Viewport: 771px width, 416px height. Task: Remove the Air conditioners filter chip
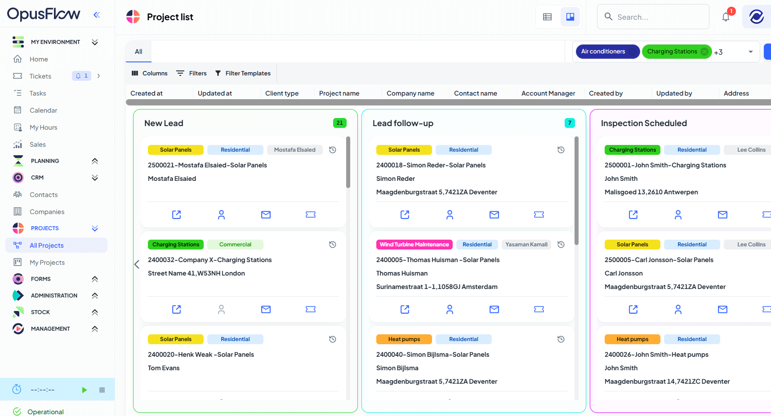click(x=633, y=52)
